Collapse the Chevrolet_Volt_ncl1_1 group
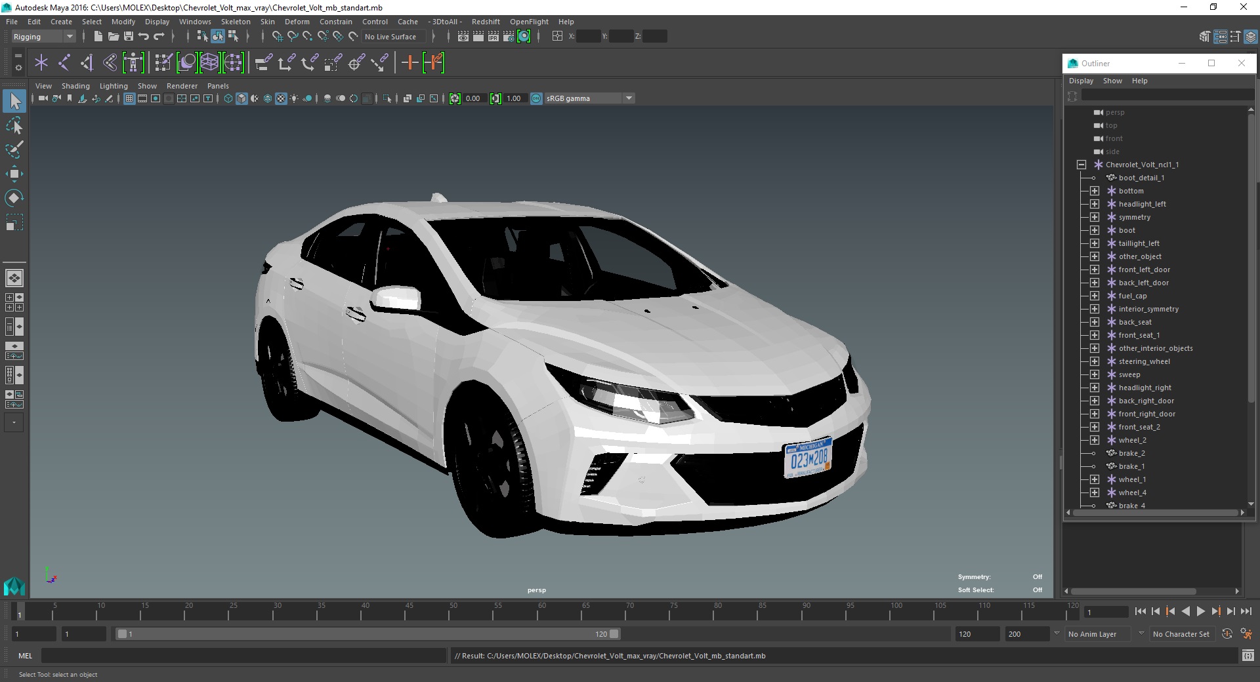1260x682 pixels. (1081, 165)
